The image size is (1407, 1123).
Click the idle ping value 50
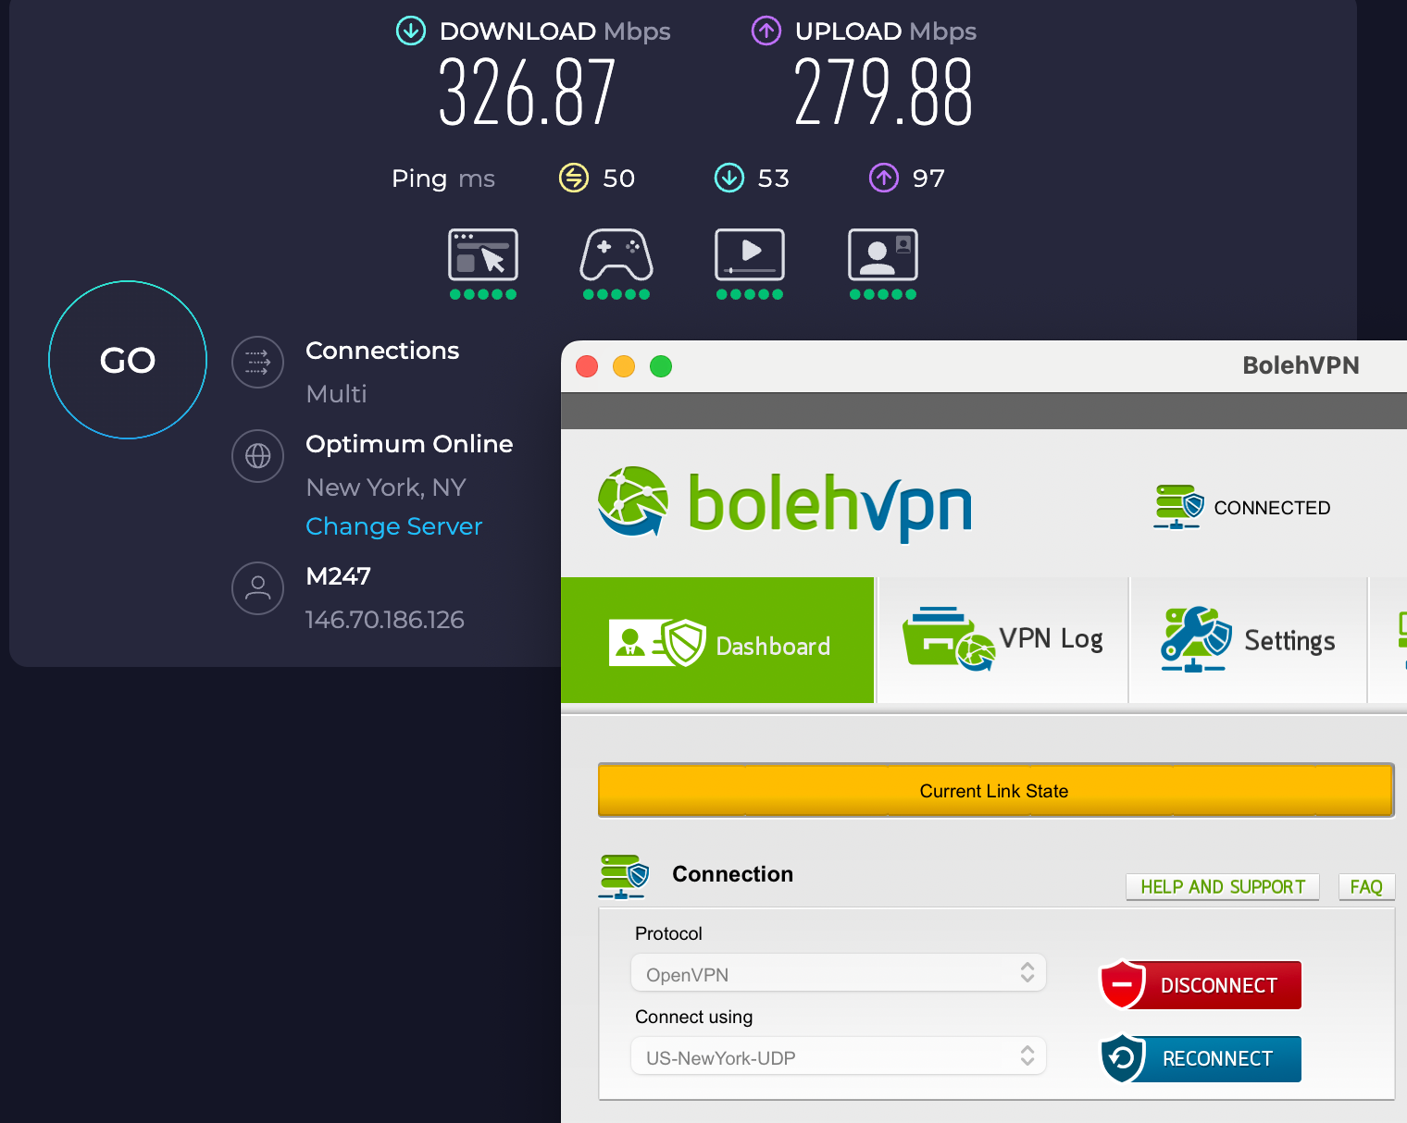(618, 178)
